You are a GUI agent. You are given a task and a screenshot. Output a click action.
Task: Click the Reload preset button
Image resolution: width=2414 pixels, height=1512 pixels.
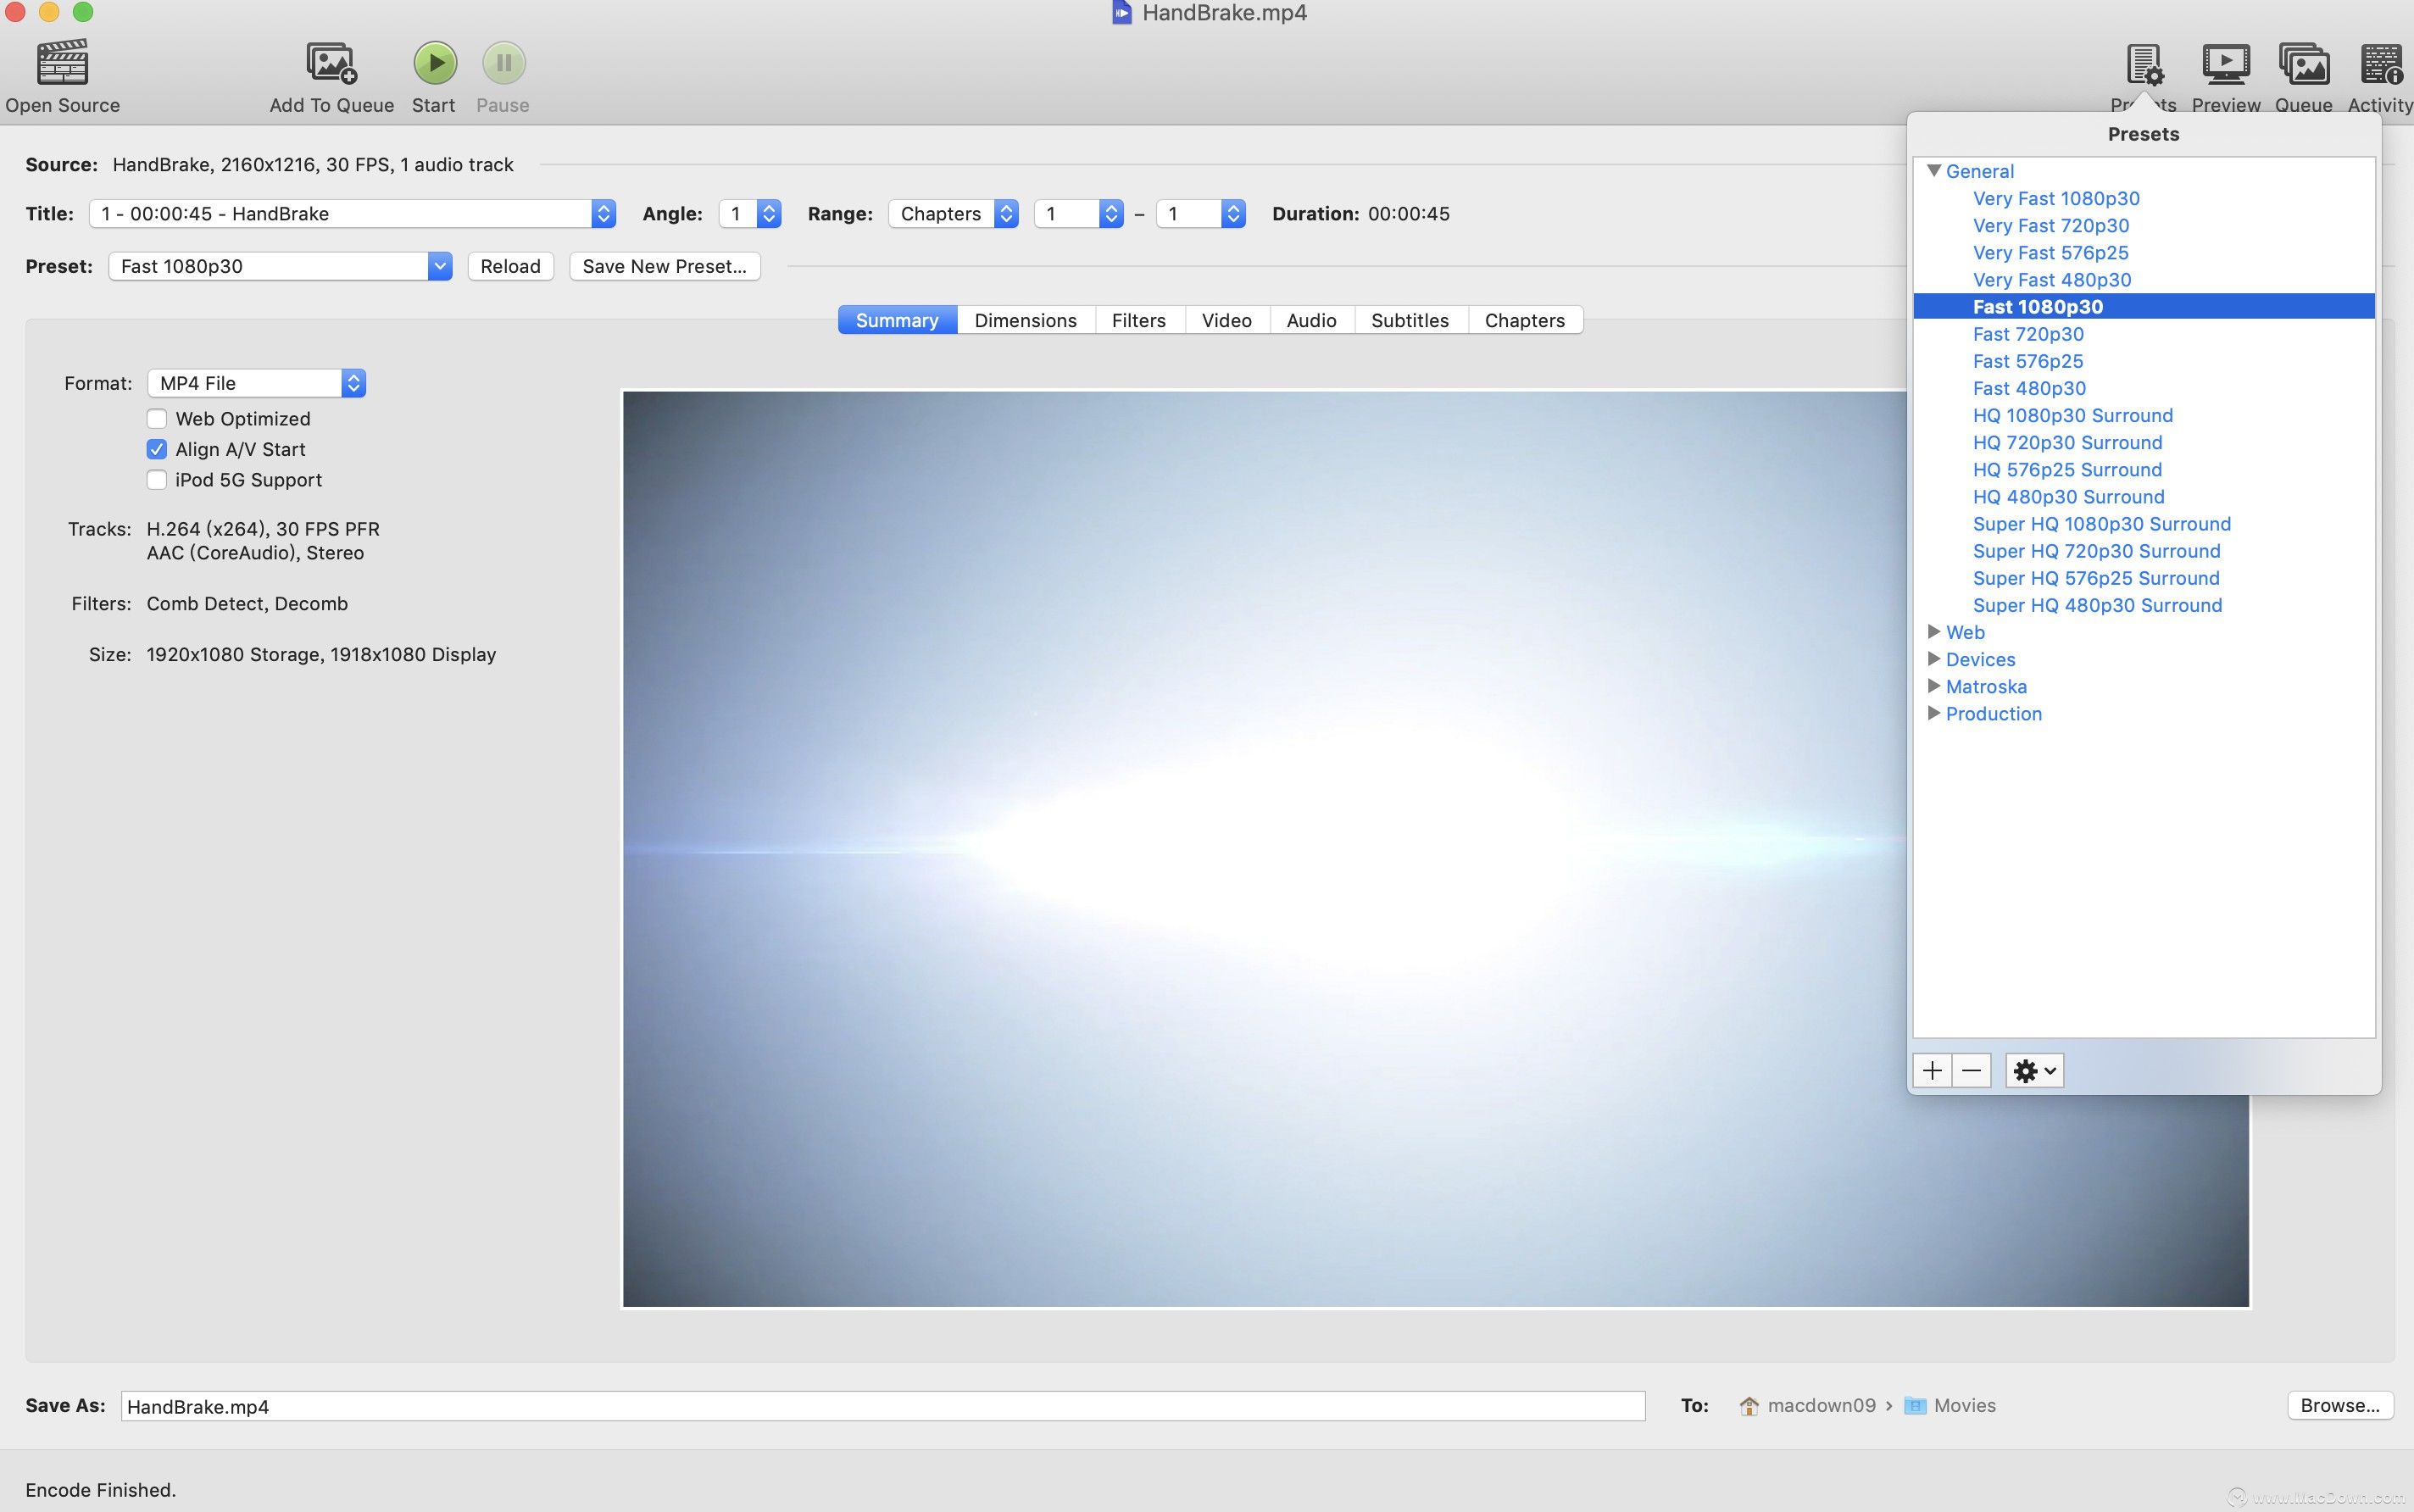510,264
